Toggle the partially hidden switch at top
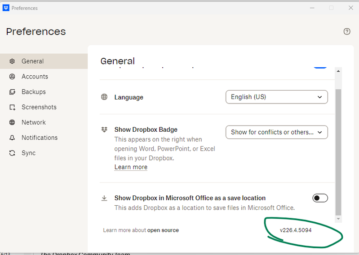The width and height of the screenshot is (359, 255). 320,66
